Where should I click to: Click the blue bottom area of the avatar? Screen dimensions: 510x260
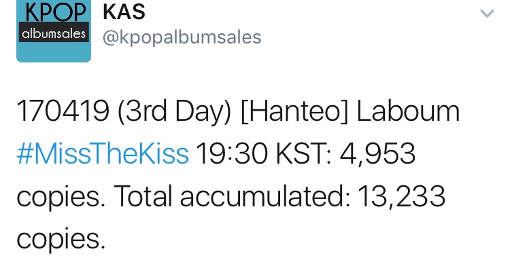(54, 52)
